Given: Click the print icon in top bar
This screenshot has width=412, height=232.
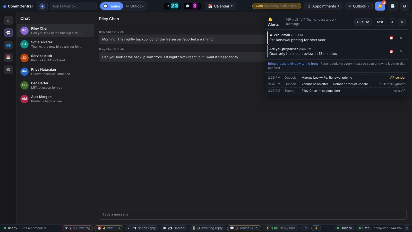Looking at the screenshot, I should [x=393, y=6].
